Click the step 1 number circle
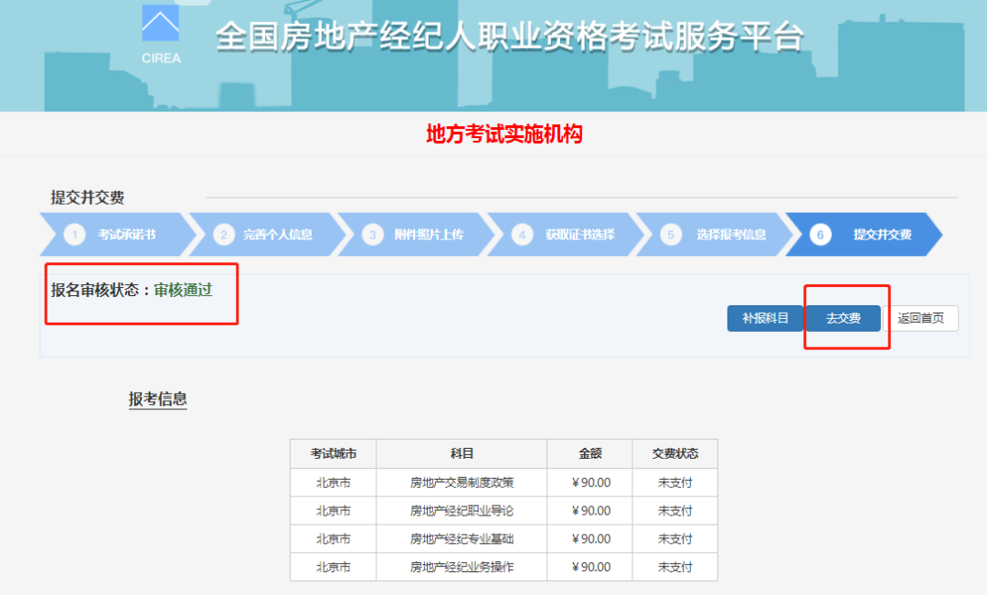This screenshot has height=595, width=987. pyautogui.click(x=76, y=235)
